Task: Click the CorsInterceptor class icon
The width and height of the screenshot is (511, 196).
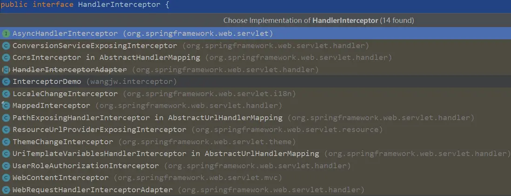Action: click(6, 58)
